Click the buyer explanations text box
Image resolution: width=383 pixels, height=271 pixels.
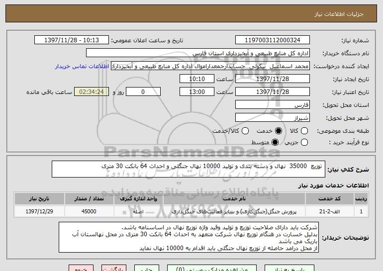pos(189,237)
